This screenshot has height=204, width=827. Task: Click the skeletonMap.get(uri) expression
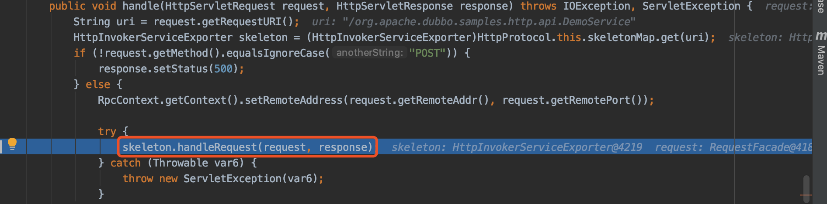(648, 37)
